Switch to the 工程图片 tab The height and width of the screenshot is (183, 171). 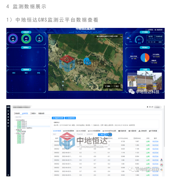pyautogui.click(x=33, y=113)
